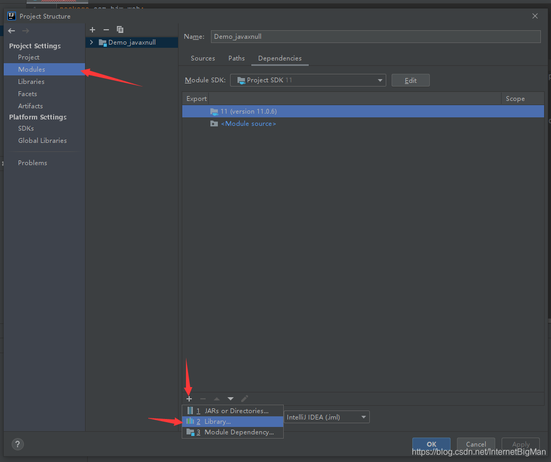Open the Module SDK dropdown

tap(308, 80)
